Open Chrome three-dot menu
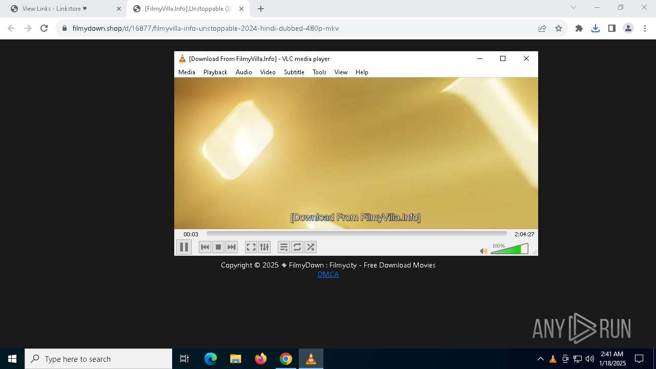This screenshot has width=656, height=369. (645, 28)
